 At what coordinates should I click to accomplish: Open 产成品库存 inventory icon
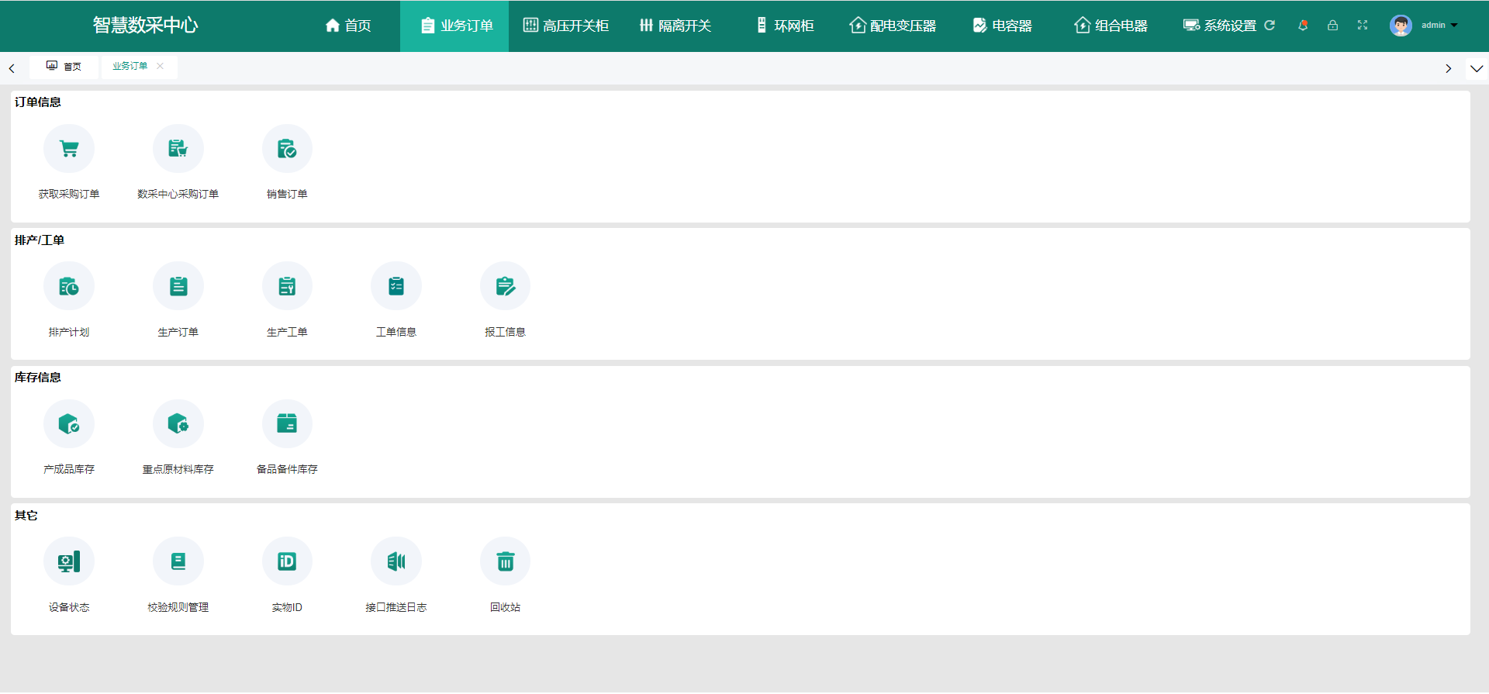point(69,424)
